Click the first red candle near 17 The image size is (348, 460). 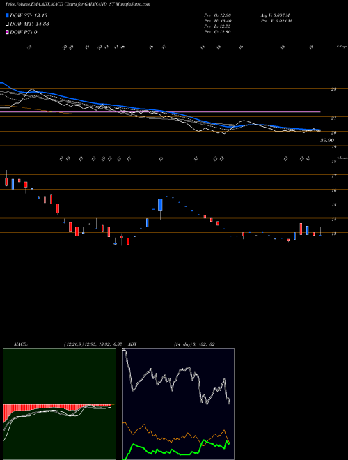(x=6, y=182)
